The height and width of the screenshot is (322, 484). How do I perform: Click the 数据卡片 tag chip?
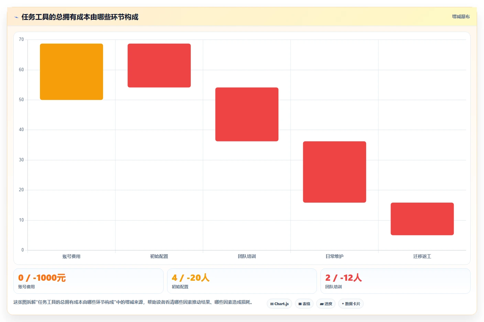(x=351, y=304)
